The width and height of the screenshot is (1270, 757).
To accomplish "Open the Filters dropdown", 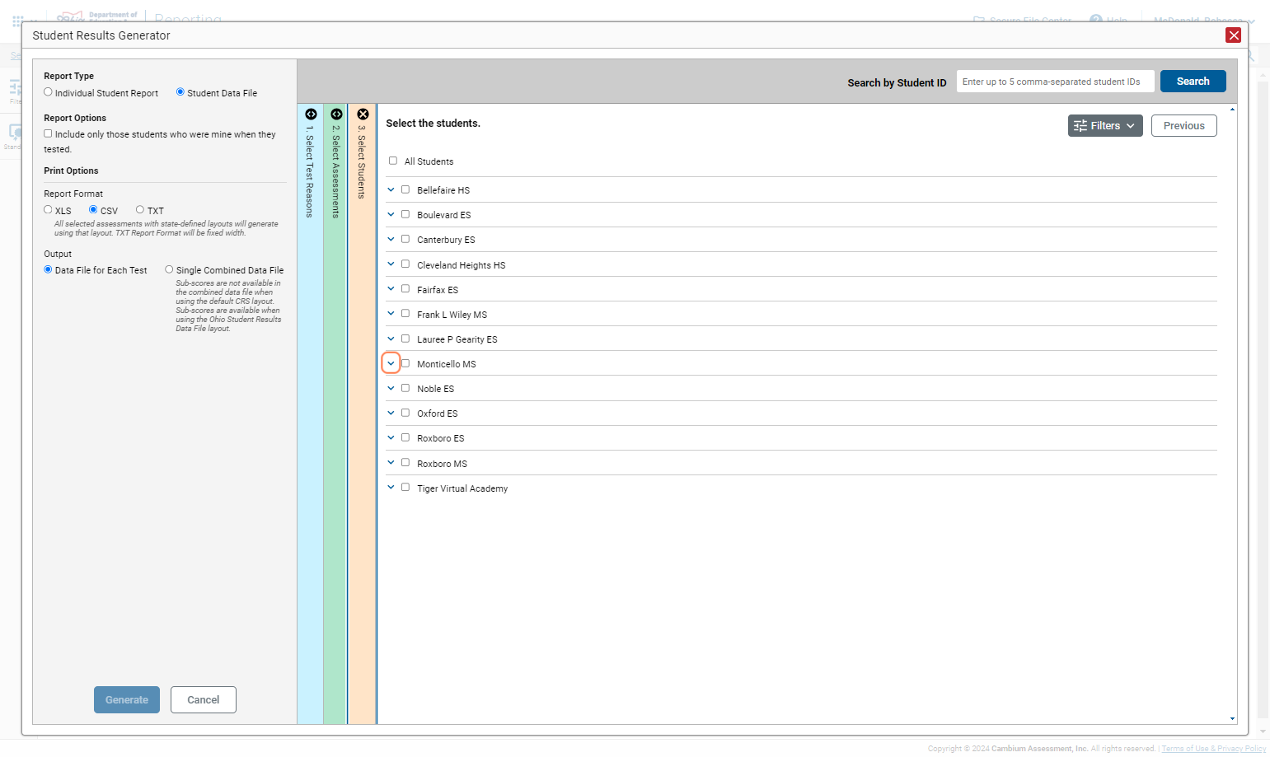I will (x=1105, y=126).
